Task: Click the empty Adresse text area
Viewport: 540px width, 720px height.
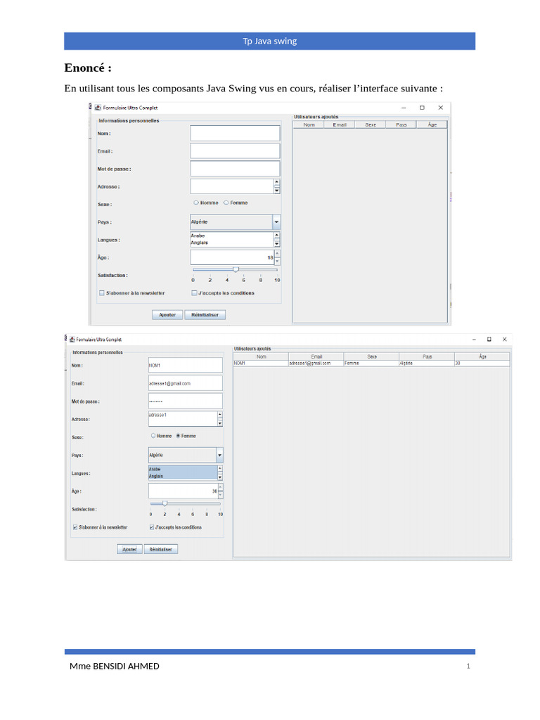Action: coord(232,186)
